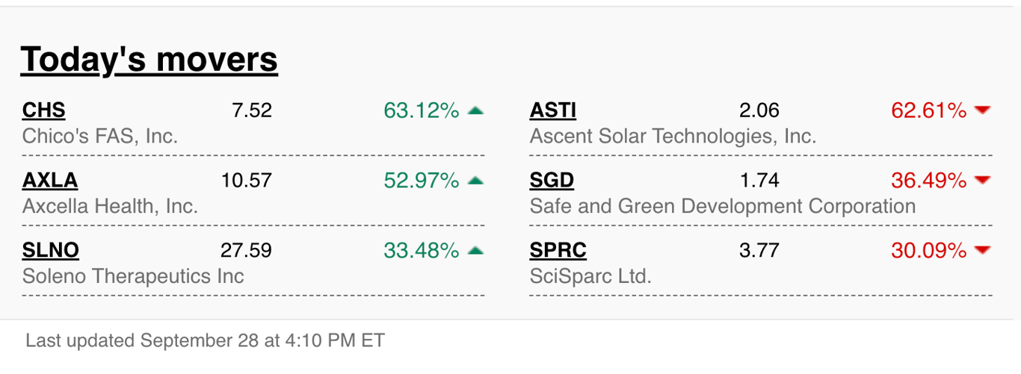Click the Safe and Green Development Corporation name
Screen dimensions: 1021x374
pyautogui.click(x=723, y=206)
